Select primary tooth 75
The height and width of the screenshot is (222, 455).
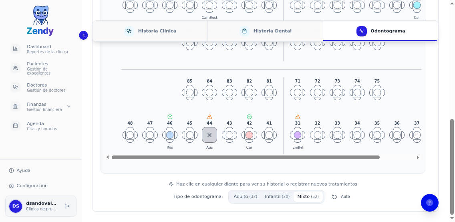(377, 93)
